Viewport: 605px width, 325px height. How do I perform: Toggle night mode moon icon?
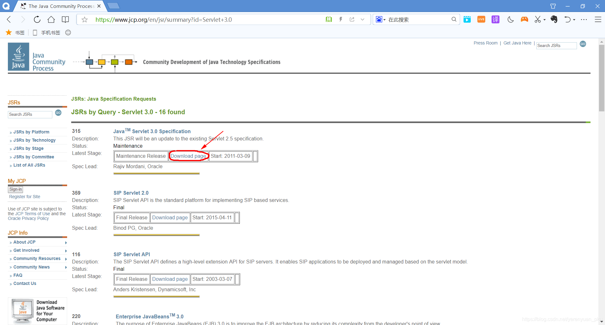(x=510, y=20)
